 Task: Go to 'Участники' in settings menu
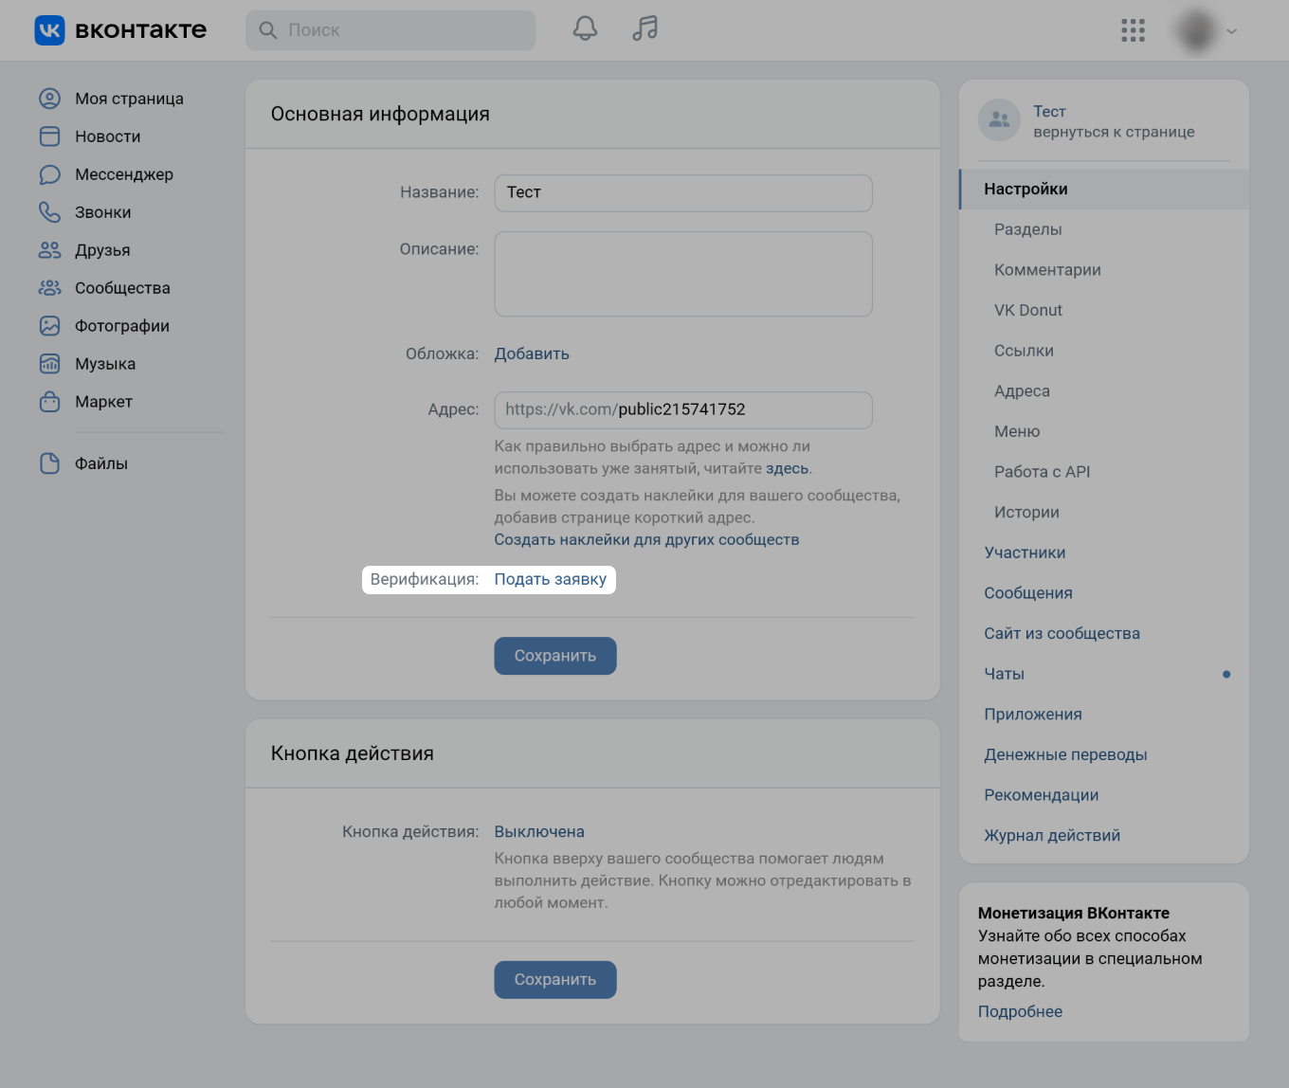[x=1025, y=553]
